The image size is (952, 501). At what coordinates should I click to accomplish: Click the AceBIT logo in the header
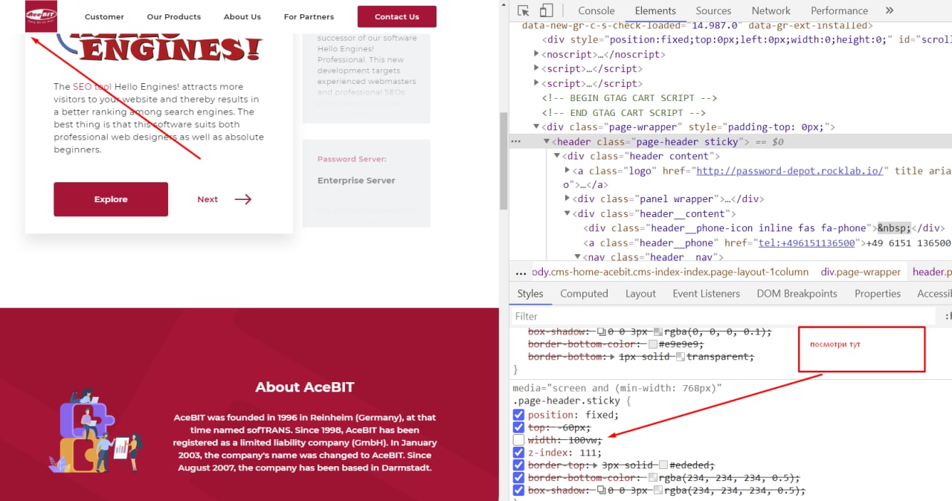tap(41, 16)
